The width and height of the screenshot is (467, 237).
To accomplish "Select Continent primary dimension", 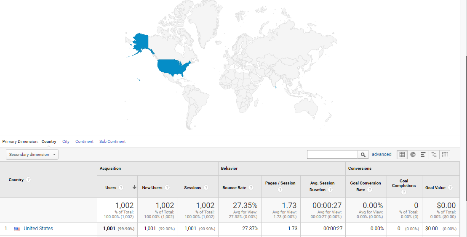I will [x=84, y=142].
